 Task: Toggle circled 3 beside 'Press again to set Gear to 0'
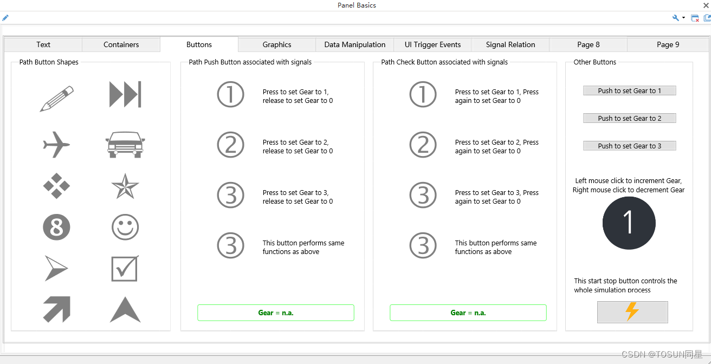point(423,195)
